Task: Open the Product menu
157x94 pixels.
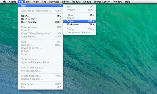Action: coord(76,2)
